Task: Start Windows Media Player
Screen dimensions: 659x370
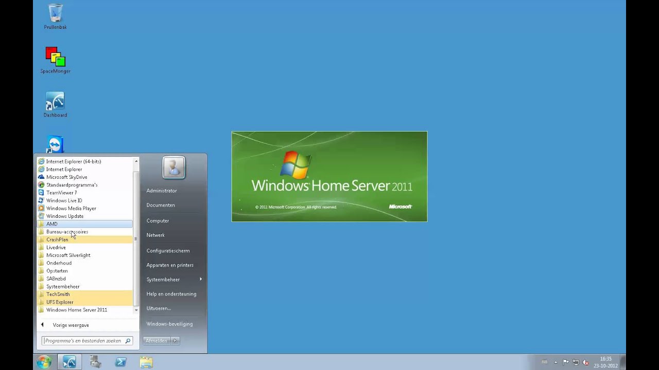Action: [x=85, y=208]
